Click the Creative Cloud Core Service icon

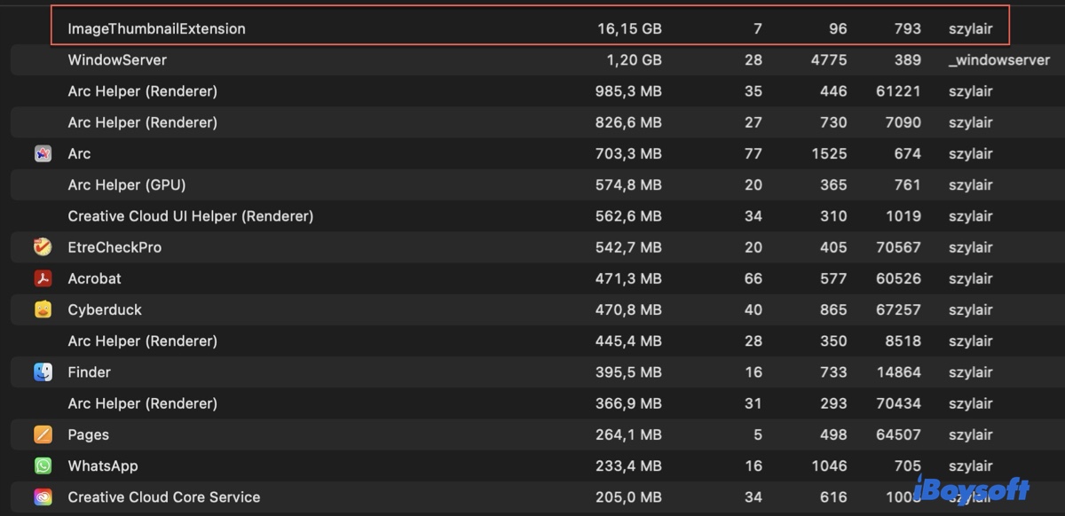43,497
